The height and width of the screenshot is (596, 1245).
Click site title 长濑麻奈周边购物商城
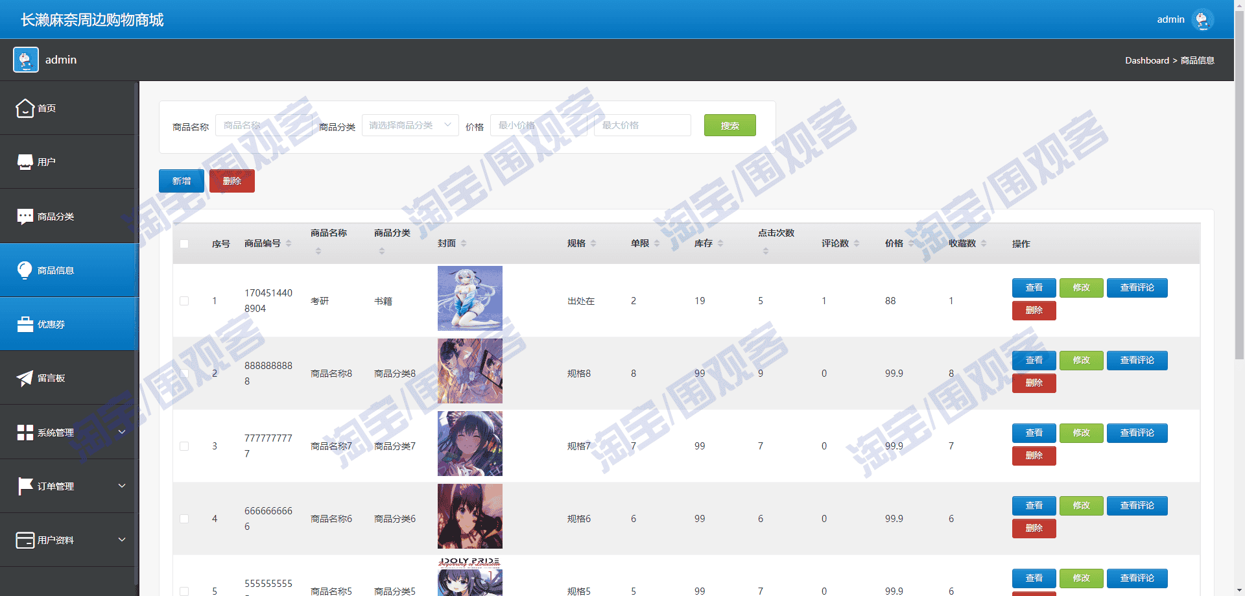tap(92, 19)
